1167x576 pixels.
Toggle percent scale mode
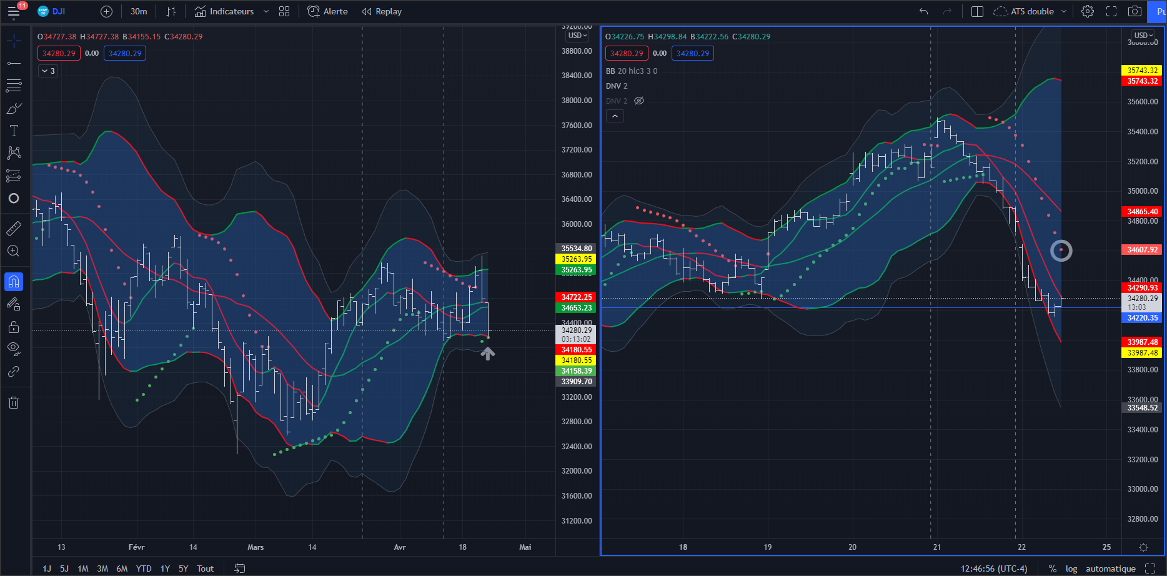click(1053, 569)
